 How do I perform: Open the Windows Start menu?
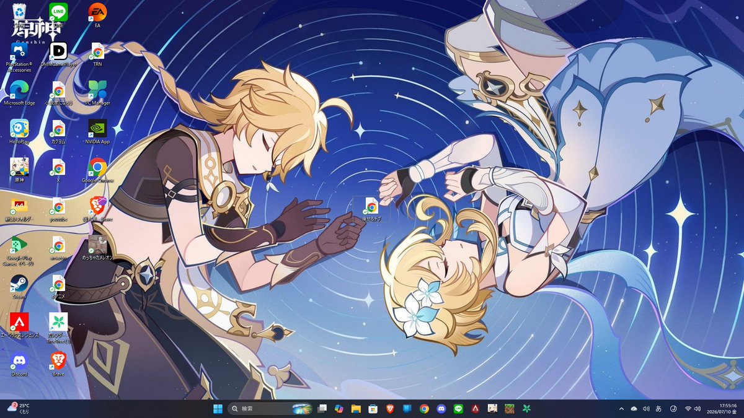click(x=218, y=409)
